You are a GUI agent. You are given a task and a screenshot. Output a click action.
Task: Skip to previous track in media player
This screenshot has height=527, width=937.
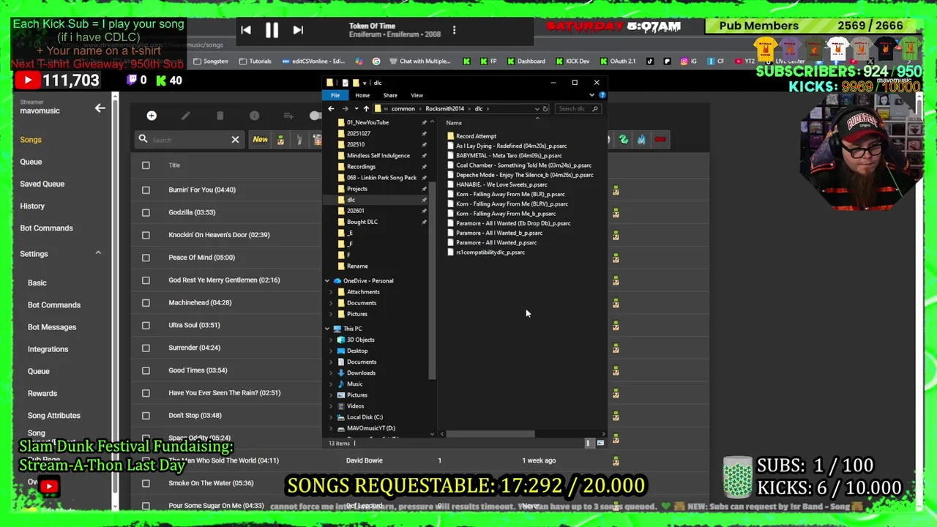pyautogui.click(x=246, y=30)
